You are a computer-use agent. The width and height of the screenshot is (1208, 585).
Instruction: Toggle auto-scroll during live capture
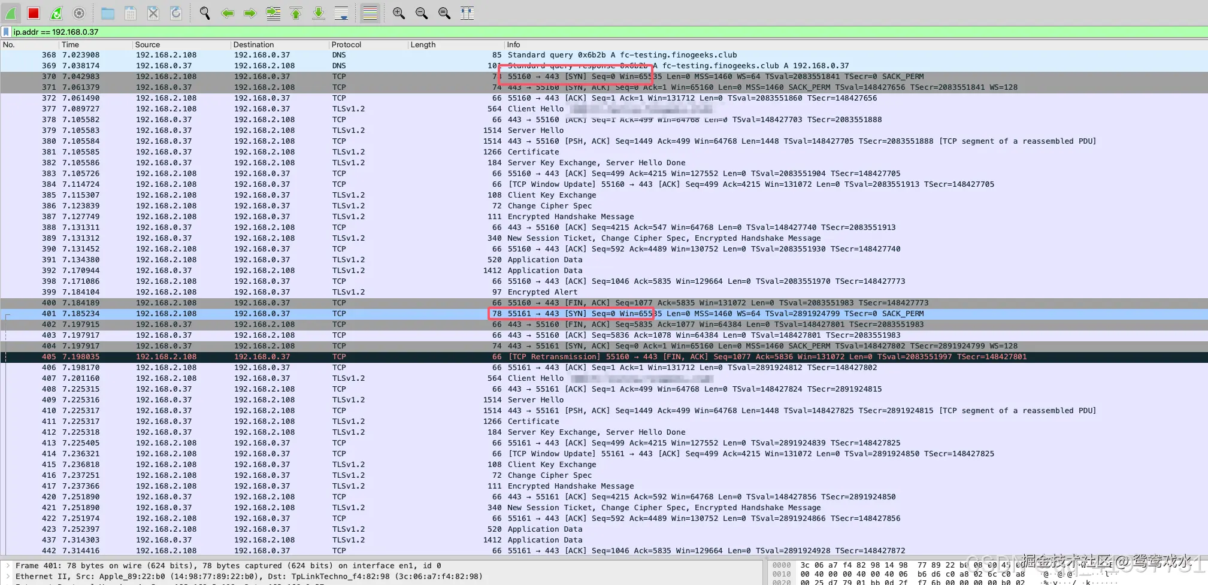(x=341, y=13)
